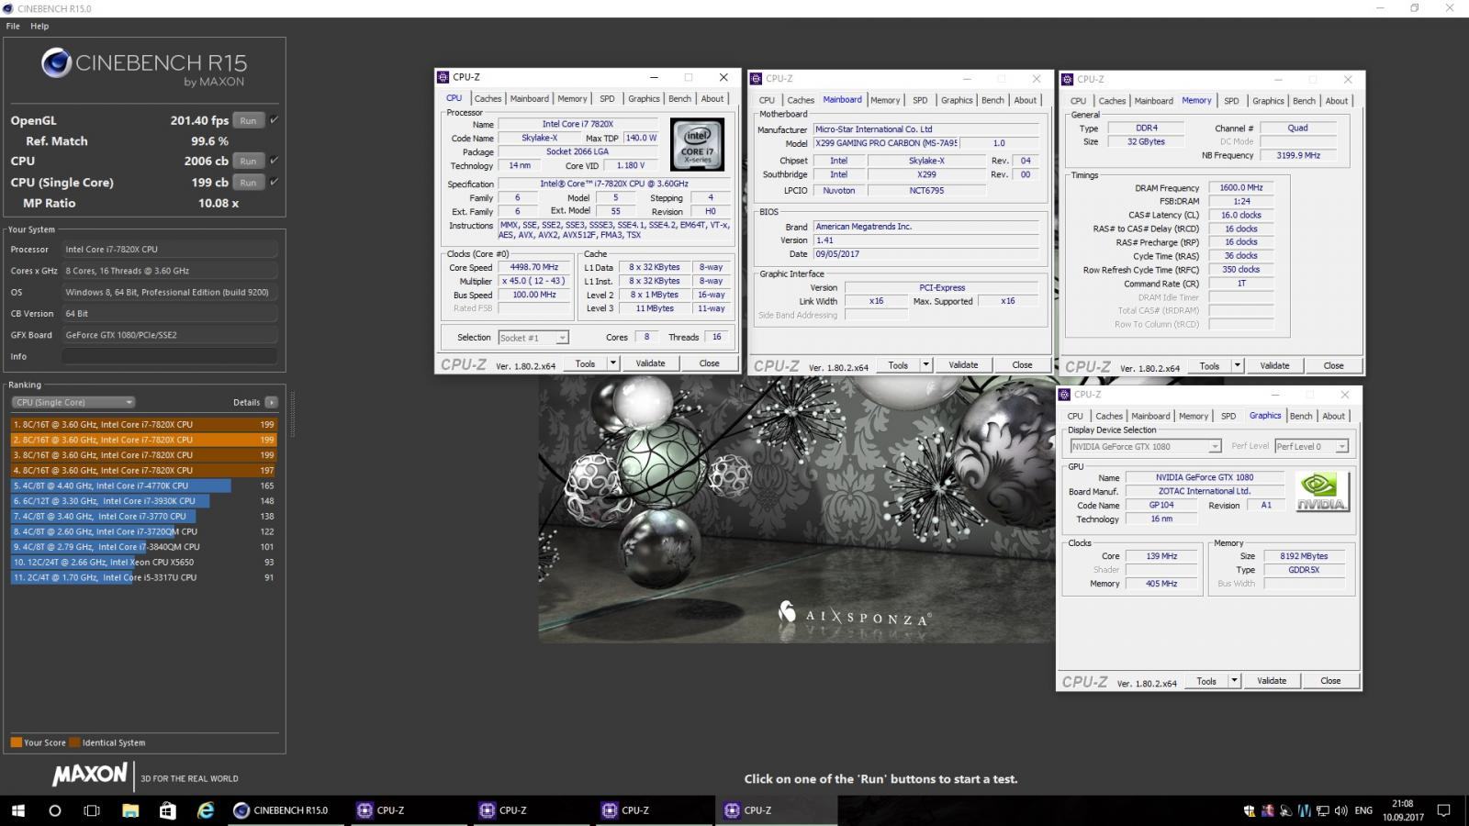Screen dimensions: 1469x826
Task: Click the Intel Core i7 badge in CPU-Z
Action: point(697,144)
